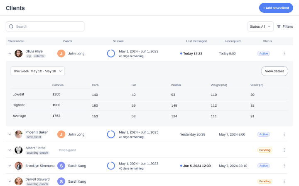Click Olivia Rhye's session progress ring
This screenshot has width=299, height=186.
[x=111, y=53]
